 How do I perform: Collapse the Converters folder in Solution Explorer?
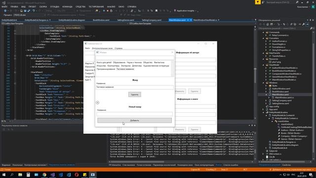(263, 38)
